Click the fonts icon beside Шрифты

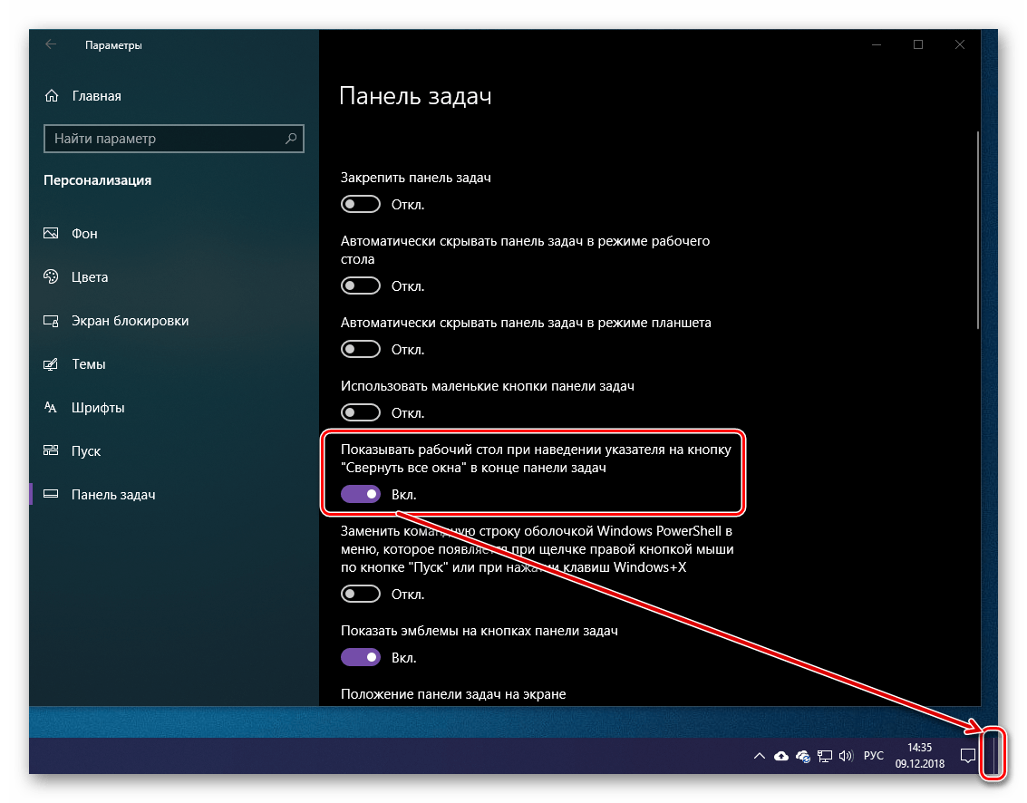(51, 408)
